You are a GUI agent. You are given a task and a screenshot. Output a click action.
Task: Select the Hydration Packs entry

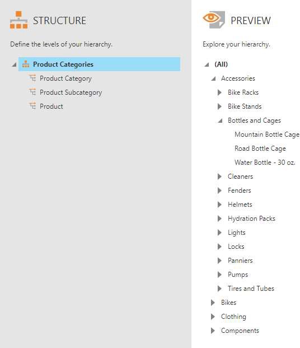251,219
